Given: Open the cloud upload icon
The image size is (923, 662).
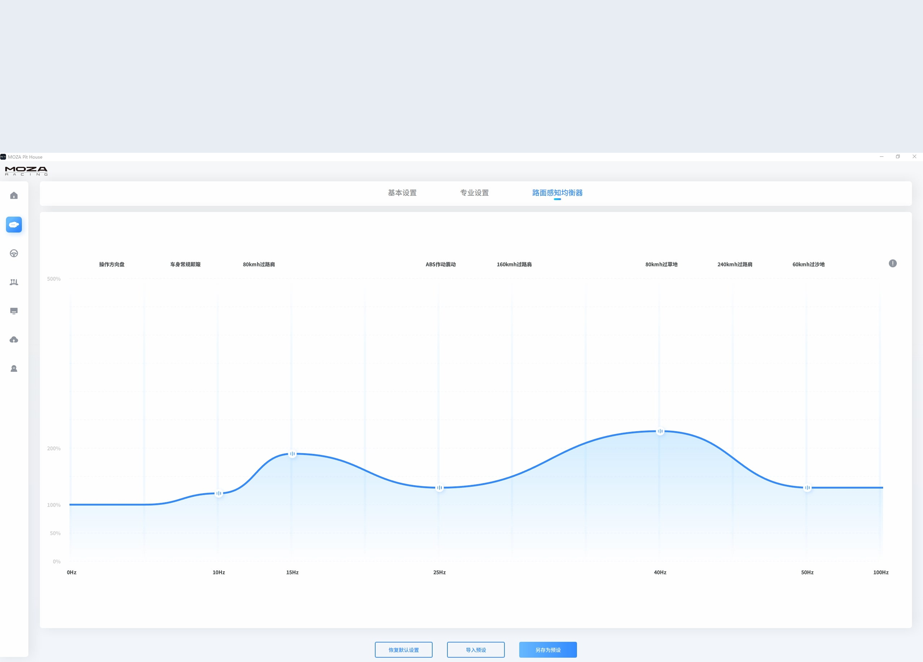Looking at the screenshot, I should coord(14,339).
